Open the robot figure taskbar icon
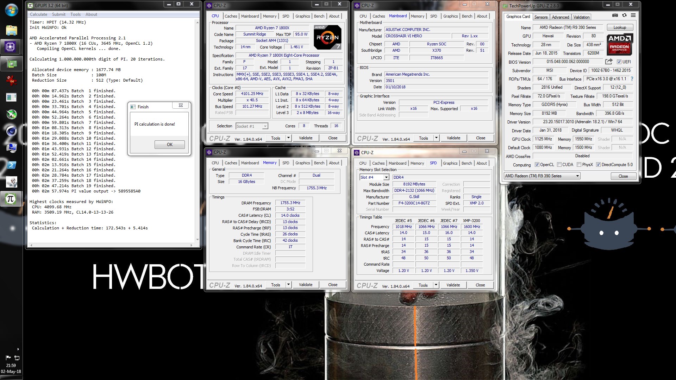This screenshot has height=380, width=676. click(x=11, y=182)
